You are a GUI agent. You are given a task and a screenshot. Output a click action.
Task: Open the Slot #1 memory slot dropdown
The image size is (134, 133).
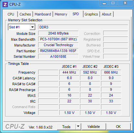(22, 27)
